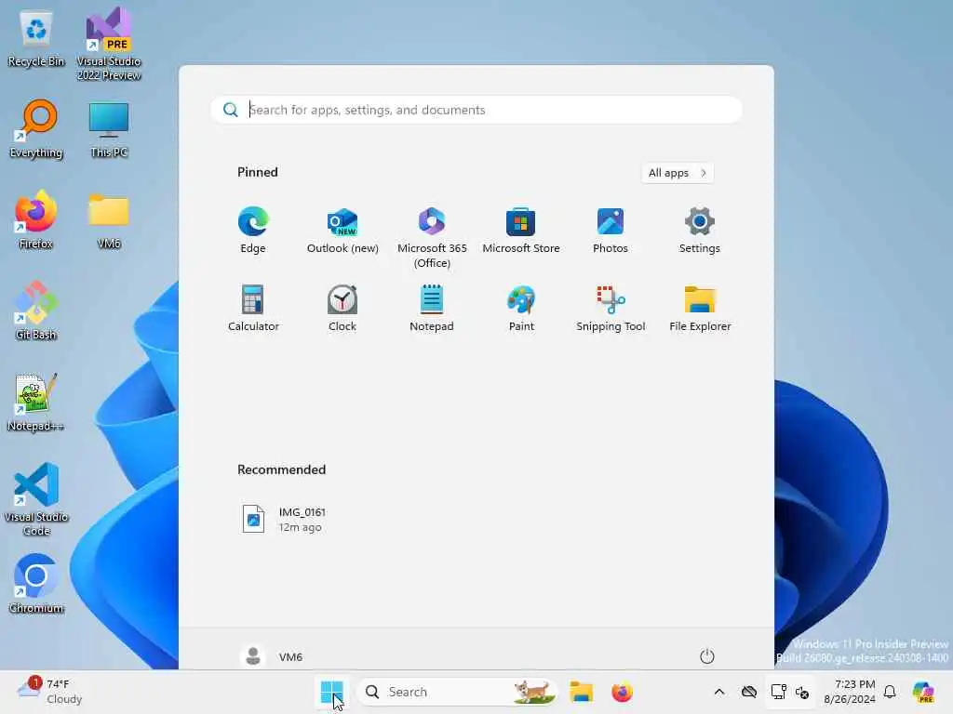This screenshot has height=714, width=953.
Task: Open File Explorer from the taskbar
Action: [x=581, y=692]
